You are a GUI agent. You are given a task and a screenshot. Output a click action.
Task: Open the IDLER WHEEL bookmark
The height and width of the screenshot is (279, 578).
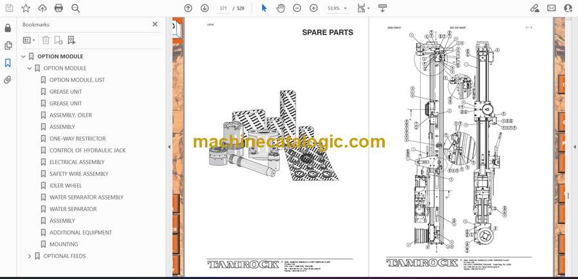coord(66,185)
